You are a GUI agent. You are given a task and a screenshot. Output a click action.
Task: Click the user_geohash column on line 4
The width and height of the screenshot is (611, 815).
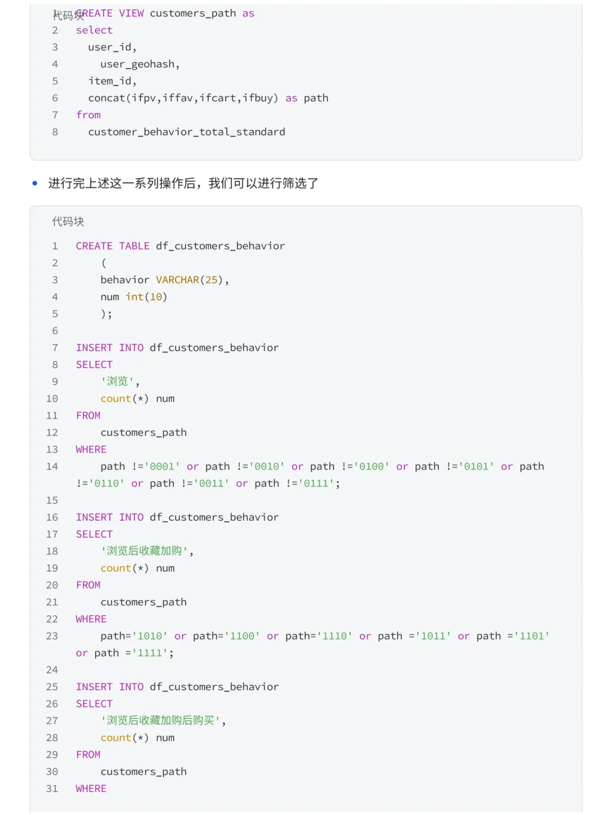point(140,64)
